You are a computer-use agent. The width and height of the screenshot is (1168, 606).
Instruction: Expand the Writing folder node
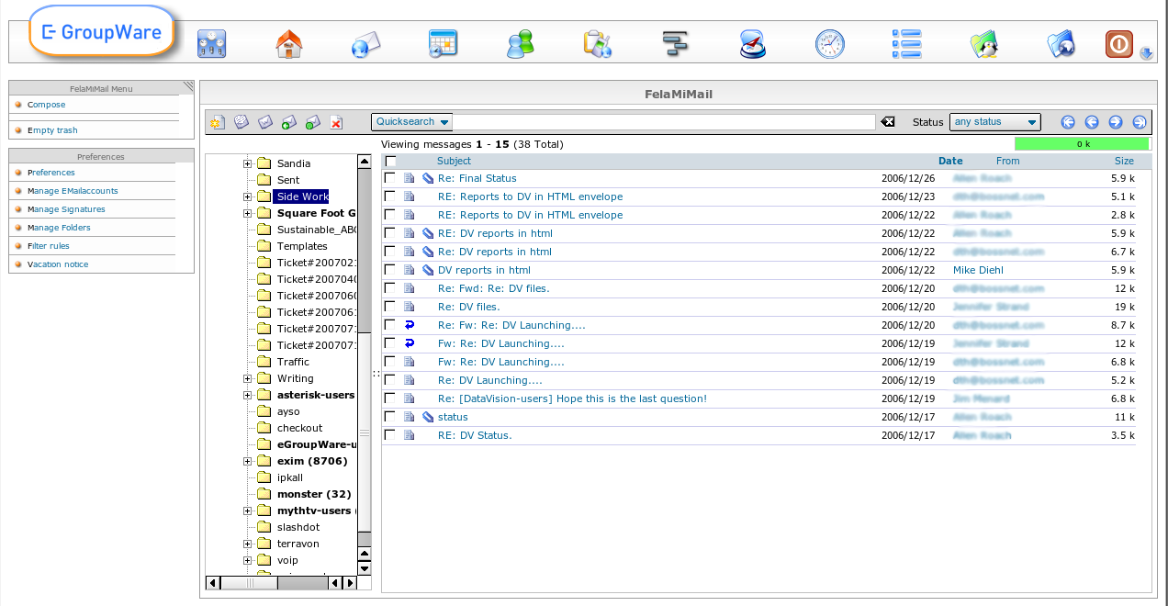tap(247, 378)
